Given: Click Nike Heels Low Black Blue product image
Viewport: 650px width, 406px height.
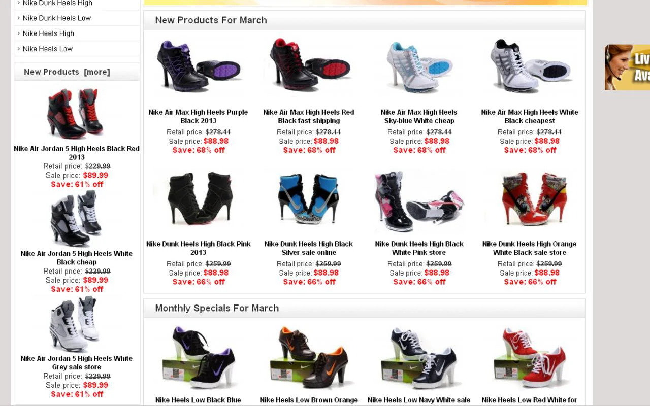Looking at the screenshot, I should (199, 358).
